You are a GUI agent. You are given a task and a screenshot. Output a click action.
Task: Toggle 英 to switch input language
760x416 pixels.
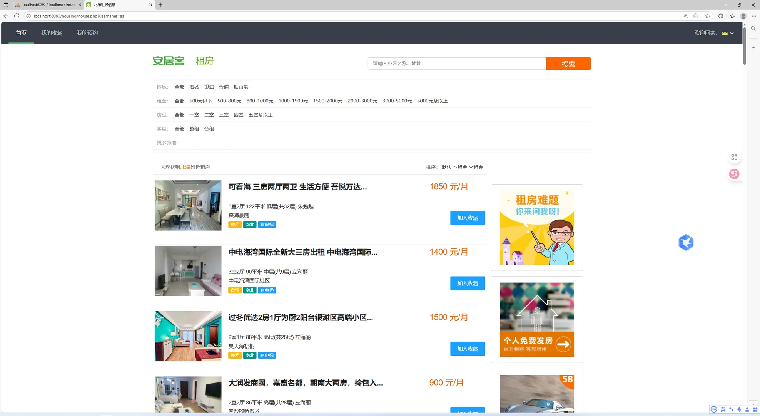[x=723, y=409]
